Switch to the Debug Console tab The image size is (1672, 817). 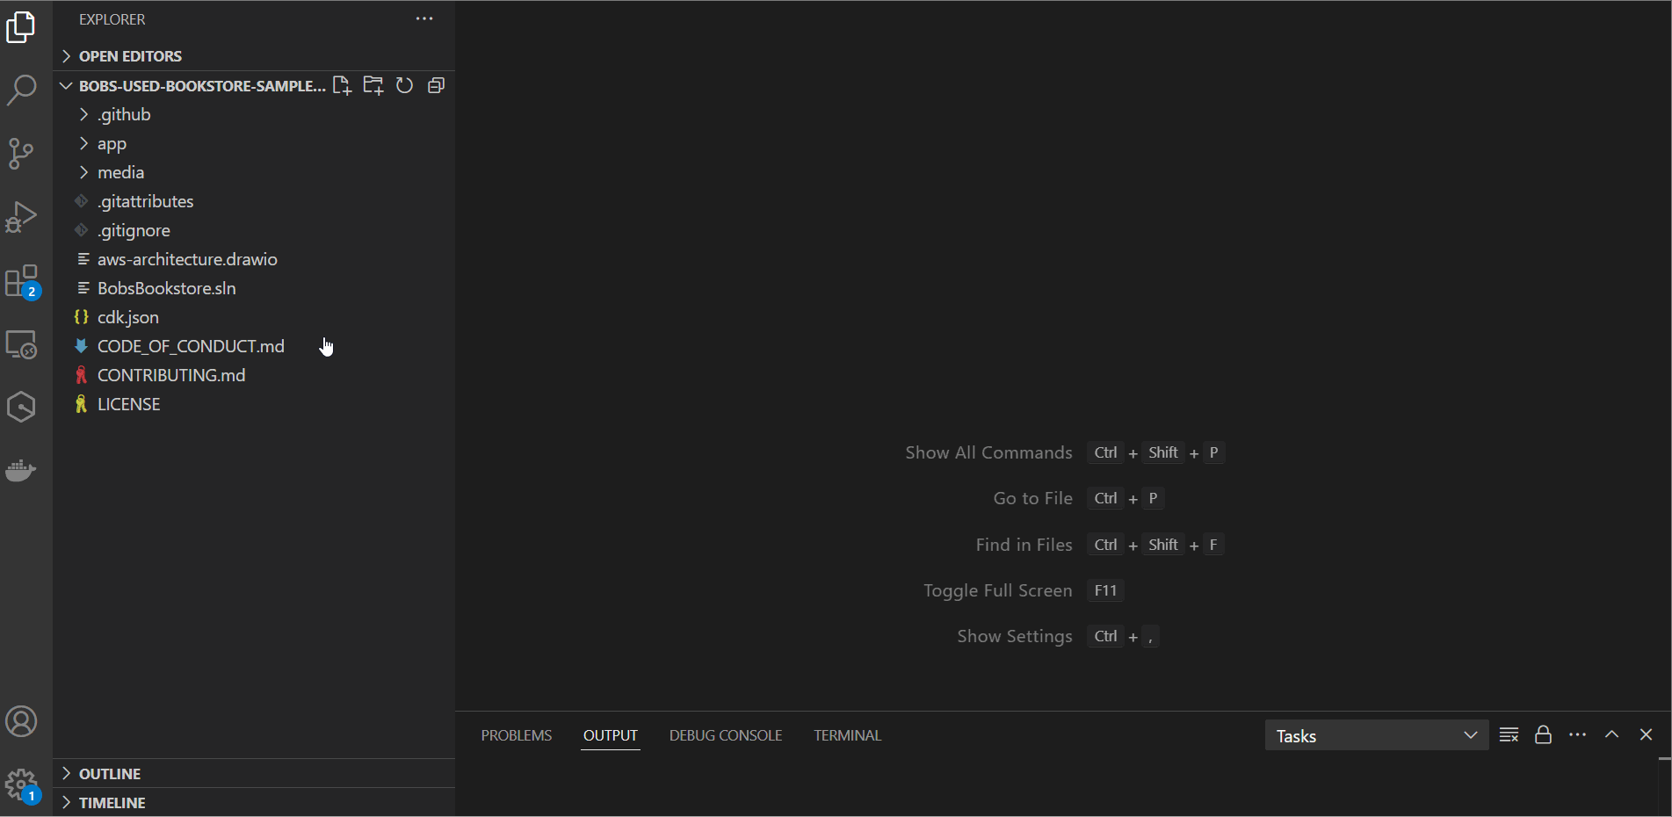(x=725, y=734)
